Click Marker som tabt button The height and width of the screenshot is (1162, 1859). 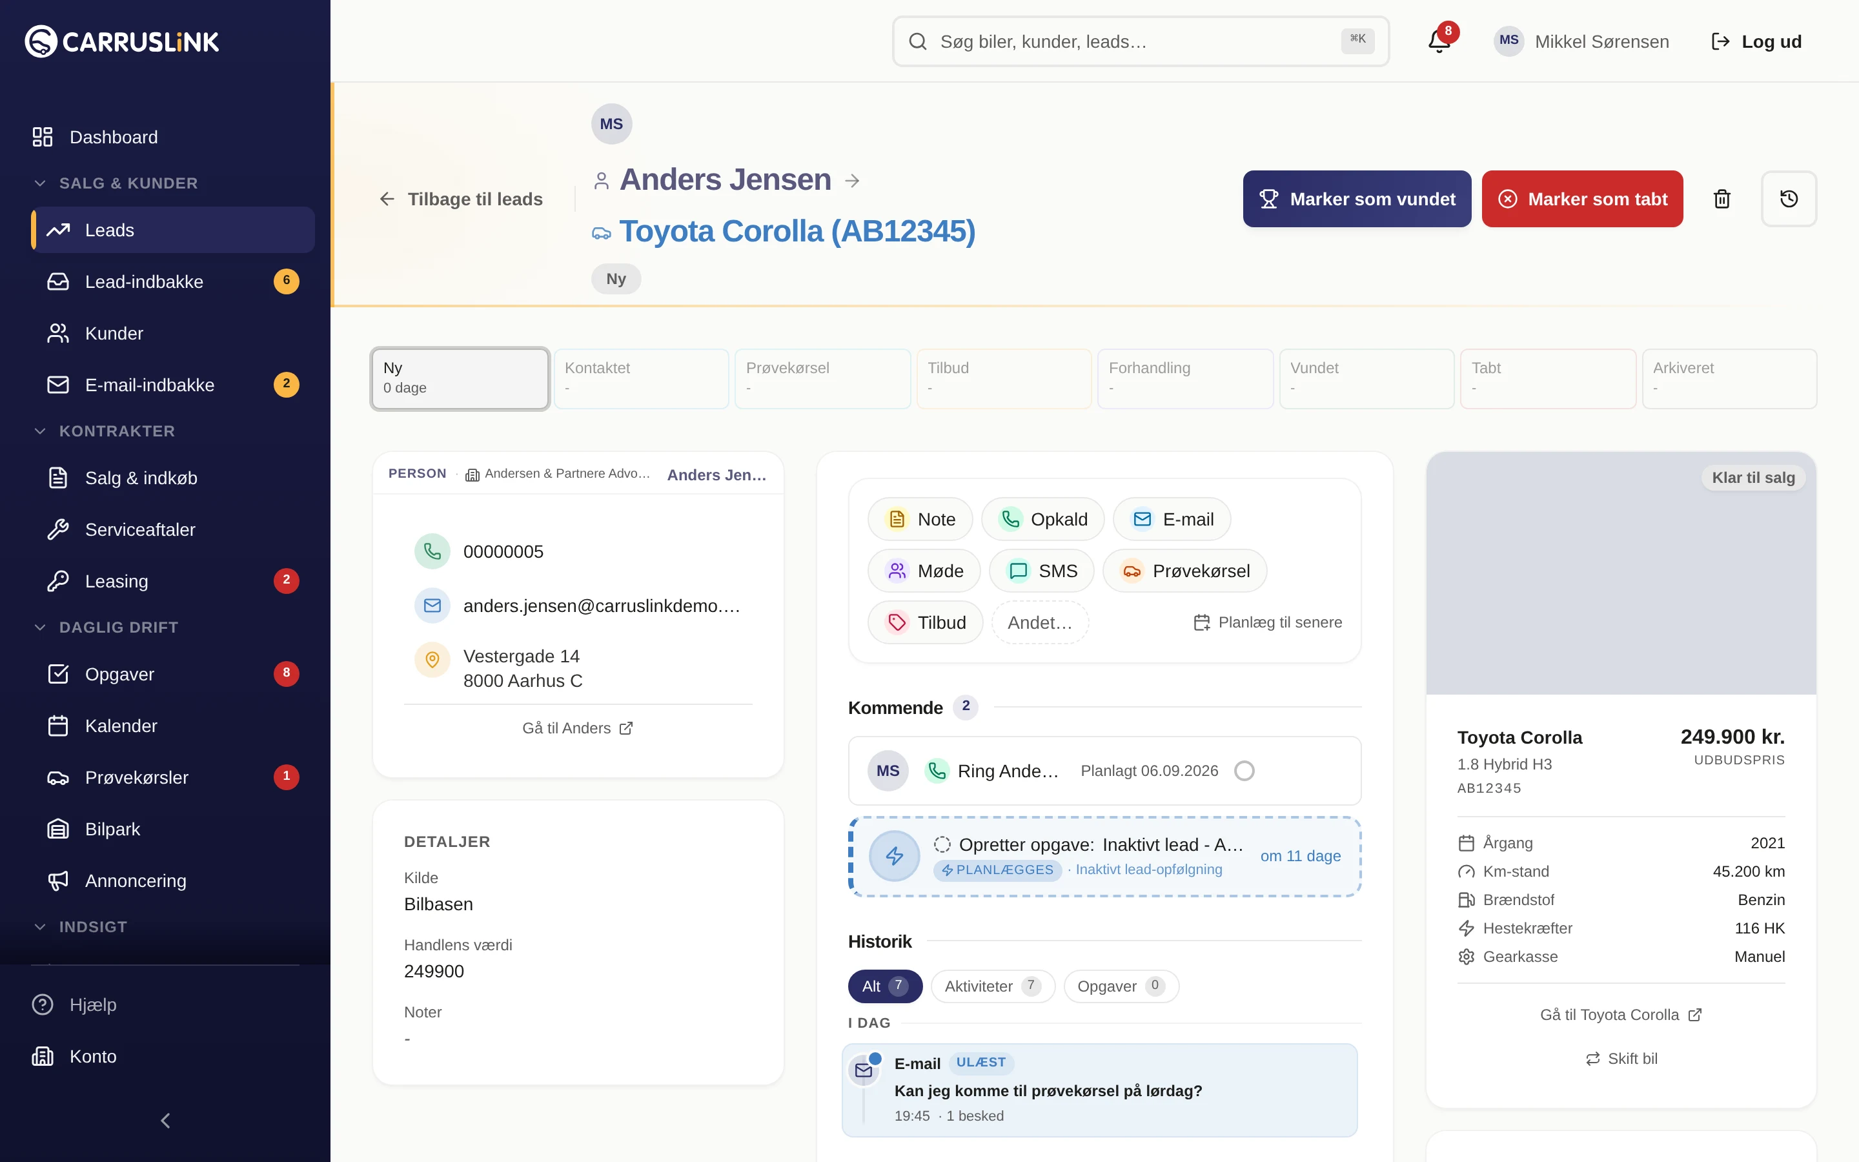point(1583,199)
